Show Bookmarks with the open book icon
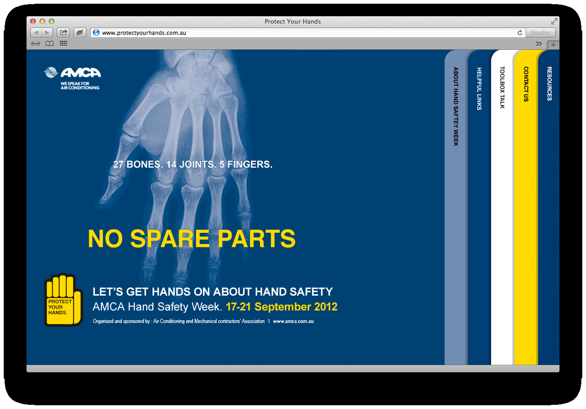Screen dimensions: 586x409 (x=49, y=44)
